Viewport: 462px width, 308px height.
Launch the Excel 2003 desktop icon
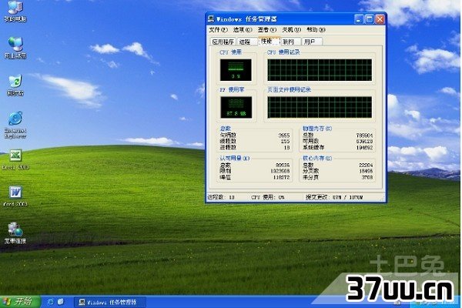[15, 159]
